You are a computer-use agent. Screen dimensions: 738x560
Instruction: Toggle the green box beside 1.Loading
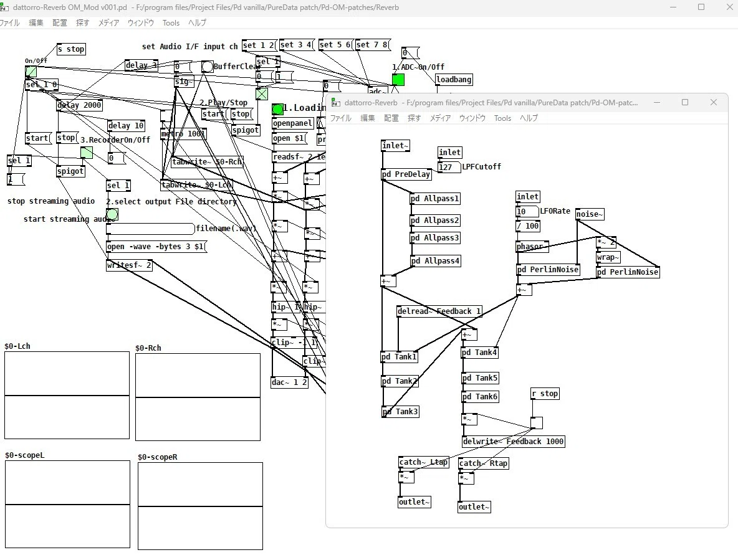pyautogui.click(x=278, y=110)
